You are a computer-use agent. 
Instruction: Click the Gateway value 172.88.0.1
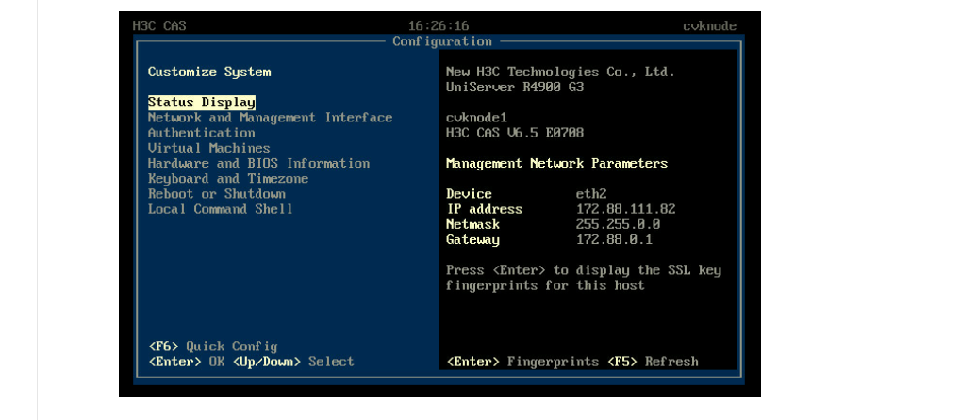[x=614, y=239]
